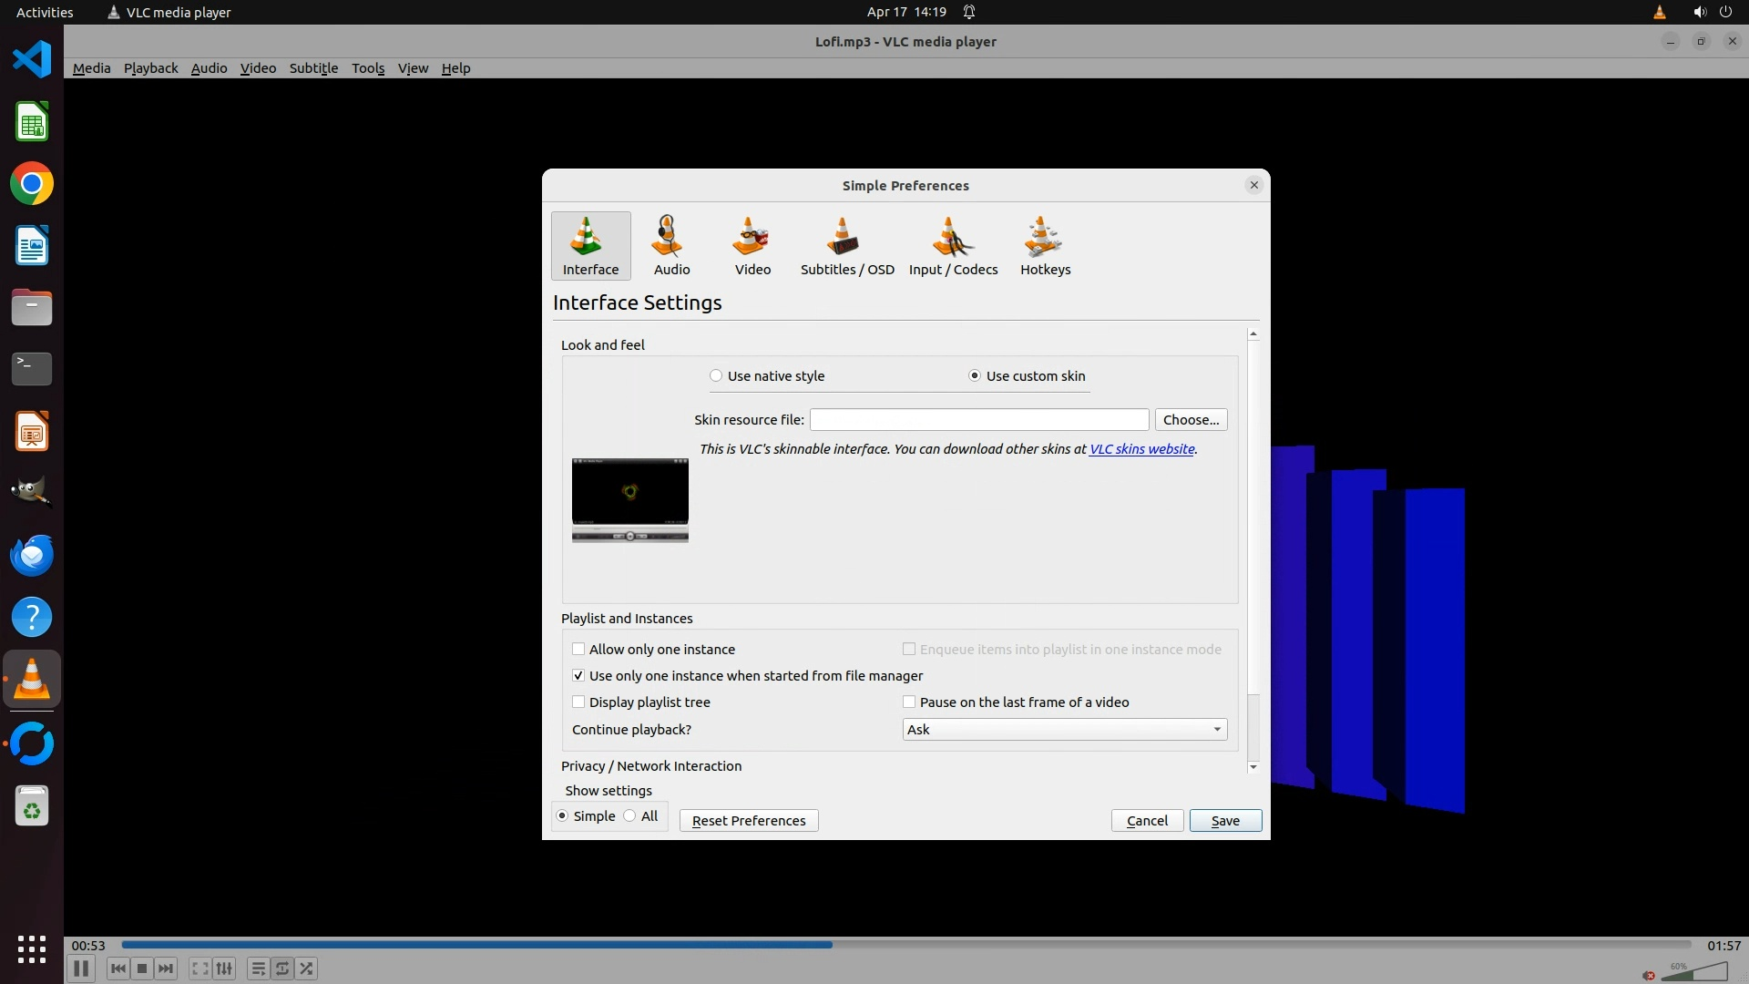Toggle shuffle (random) playback icon

[307, 969]
